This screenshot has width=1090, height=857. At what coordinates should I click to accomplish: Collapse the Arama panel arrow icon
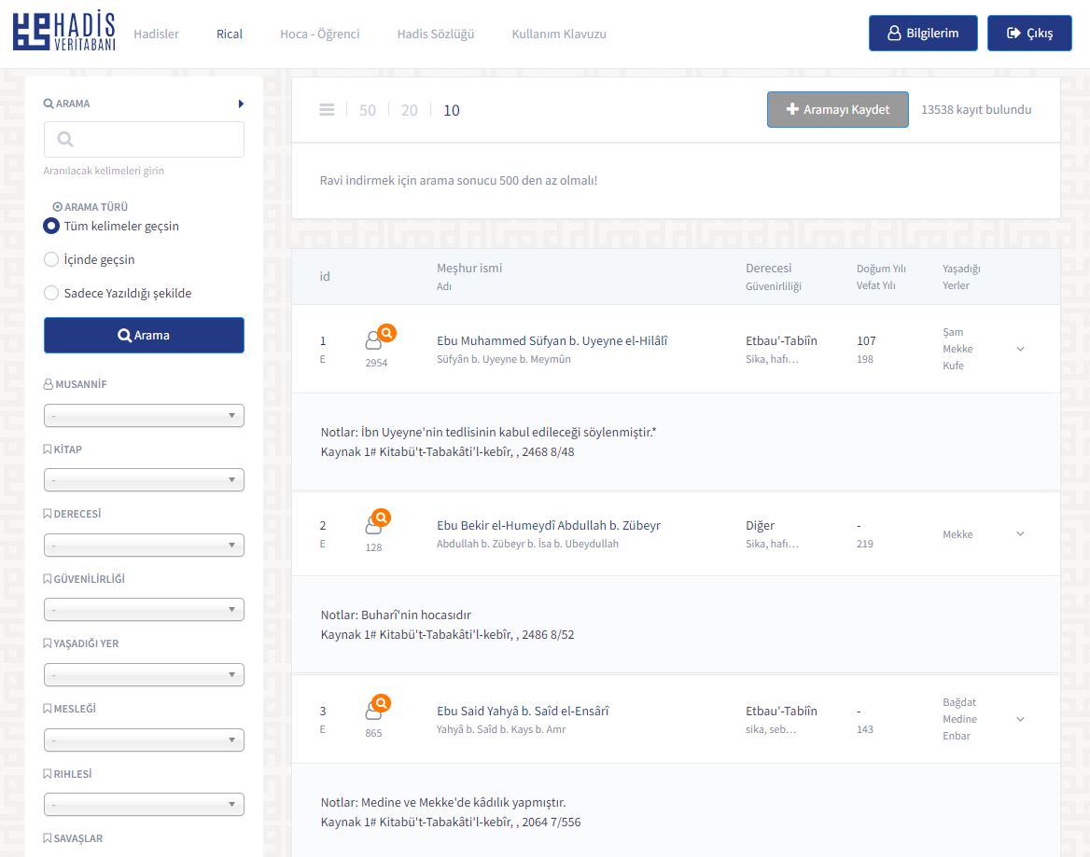click(x=241, y=104)
